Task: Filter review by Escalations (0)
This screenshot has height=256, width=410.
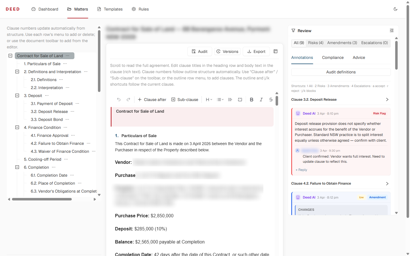Action: (374, 43)
